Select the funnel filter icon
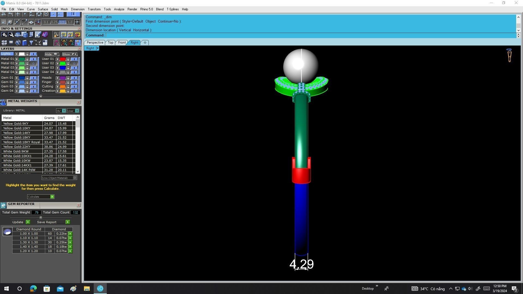The width and height of the screenshot is (523, 294). [x=31, y=42]
